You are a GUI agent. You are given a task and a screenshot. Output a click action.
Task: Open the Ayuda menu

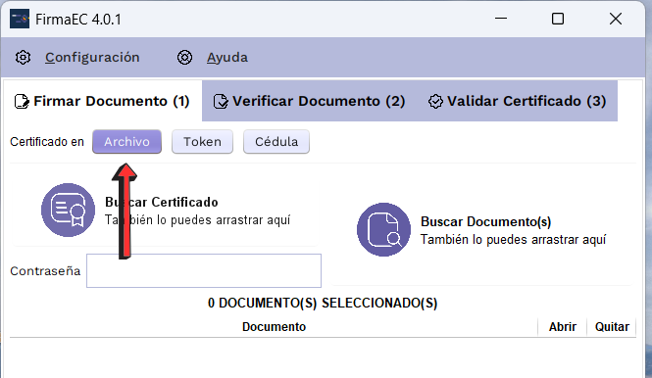pos(227,58)
